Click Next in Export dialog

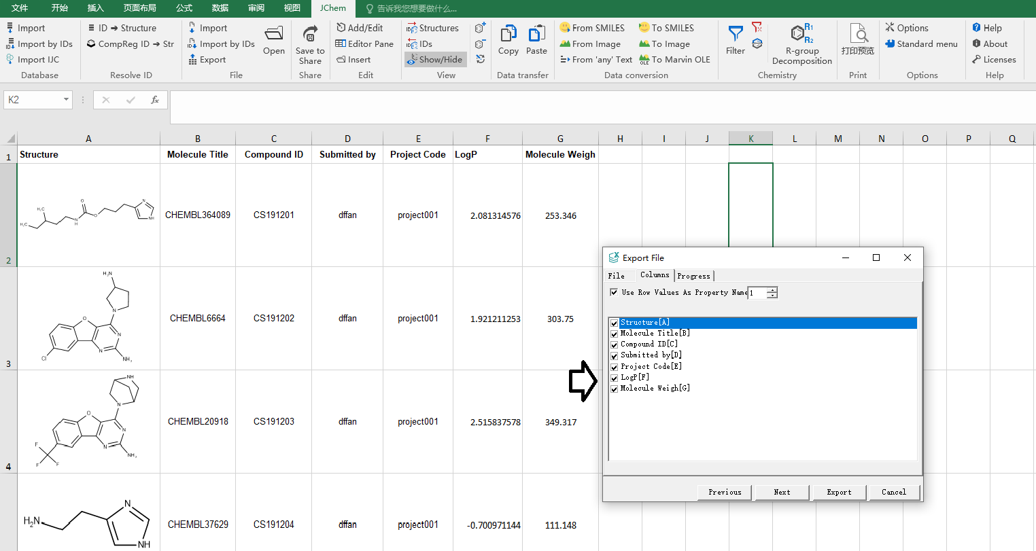(x=782, y=492)
